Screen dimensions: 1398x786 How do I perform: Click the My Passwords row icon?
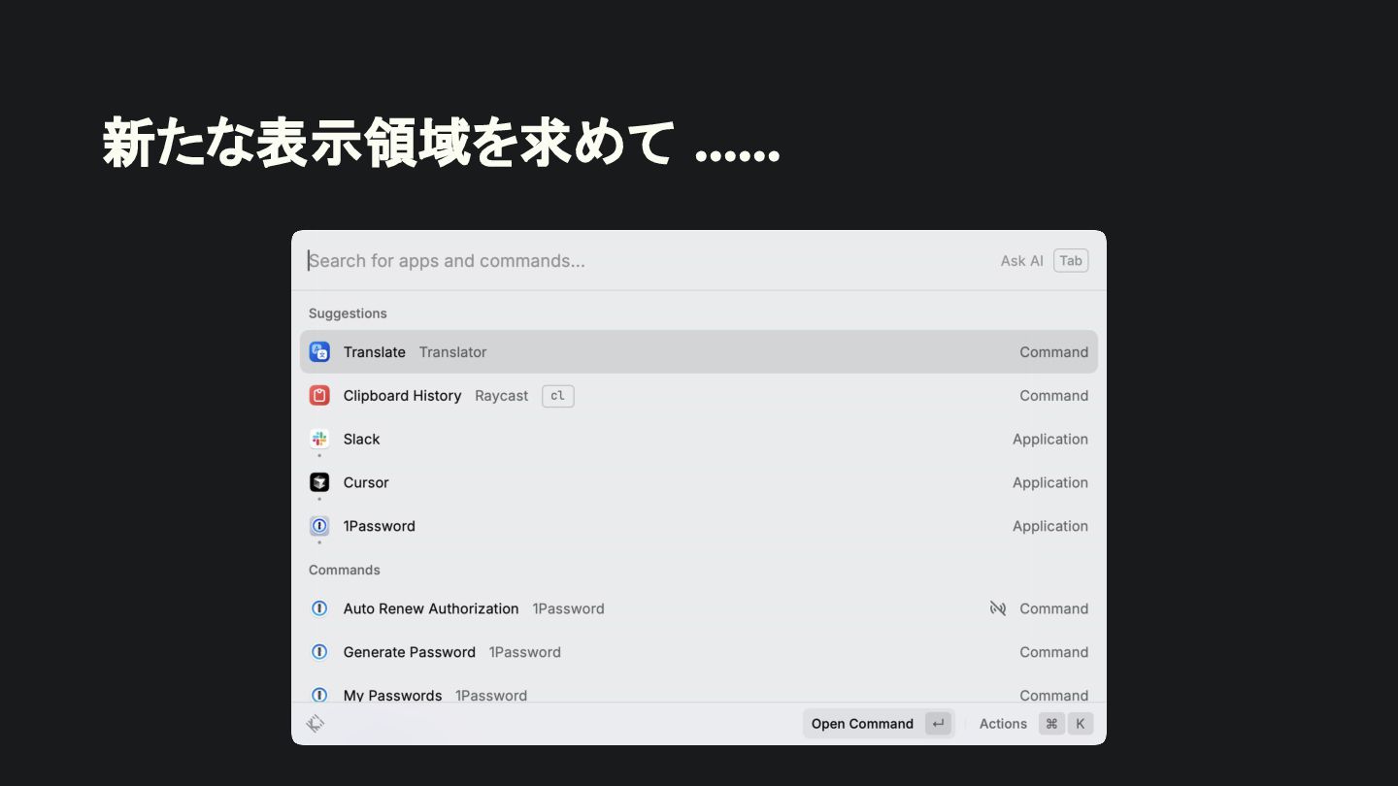(319, 695)
